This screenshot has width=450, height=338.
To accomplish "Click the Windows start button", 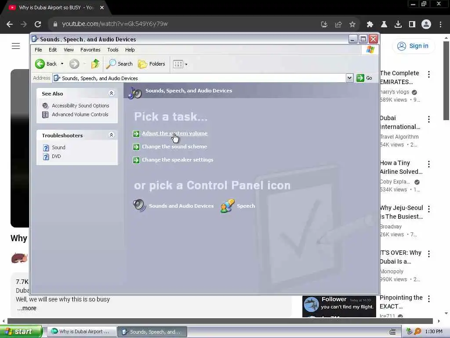I will click(x=21, y=331).
